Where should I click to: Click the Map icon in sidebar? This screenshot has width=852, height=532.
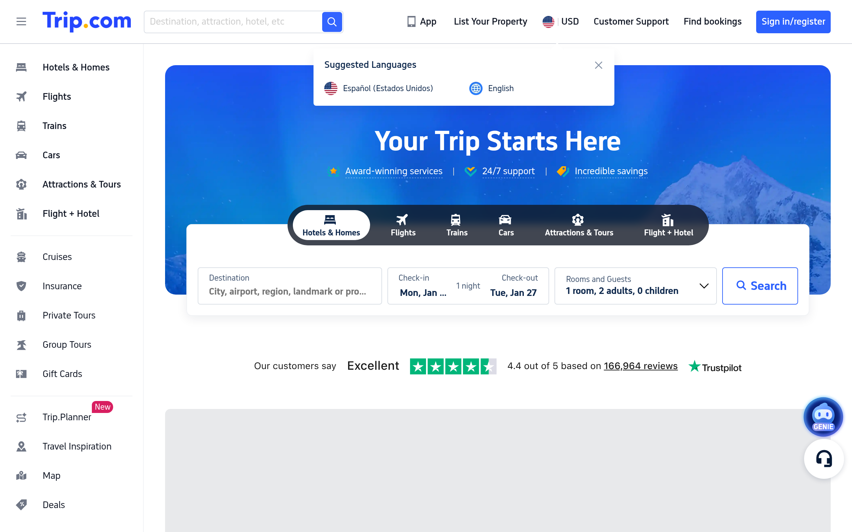click(21, 475)
